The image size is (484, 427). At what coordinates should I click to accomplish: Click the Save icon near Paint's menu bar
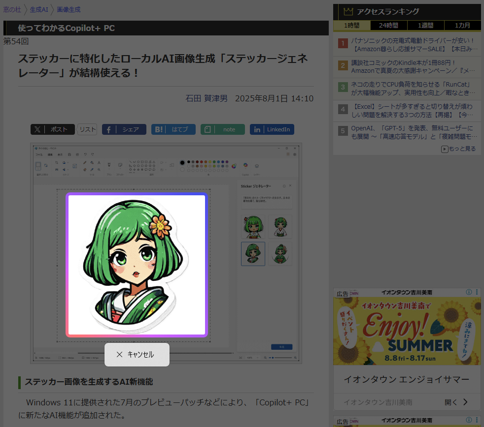(69, 154)
